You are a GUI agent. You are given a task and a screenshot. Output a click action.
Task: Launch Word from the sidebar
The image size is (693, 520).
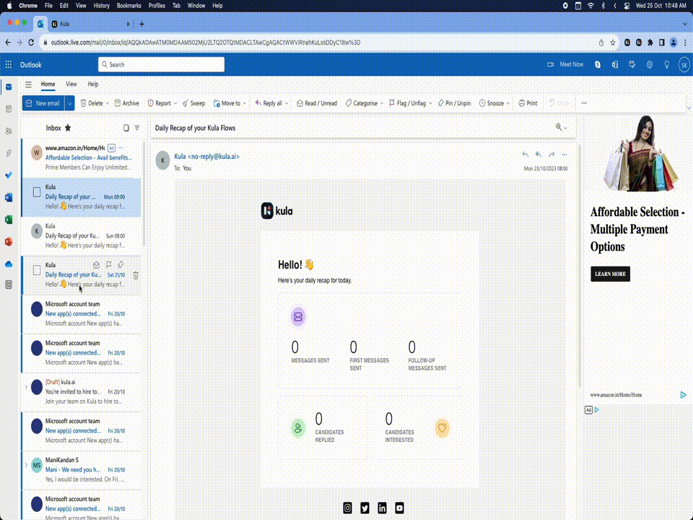point(9,197)
